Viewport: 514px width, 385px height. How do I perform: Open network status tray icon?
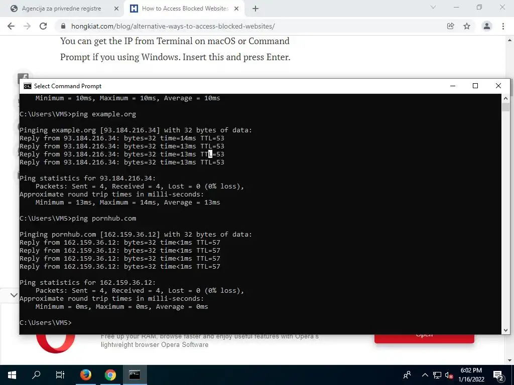(437, 375)
